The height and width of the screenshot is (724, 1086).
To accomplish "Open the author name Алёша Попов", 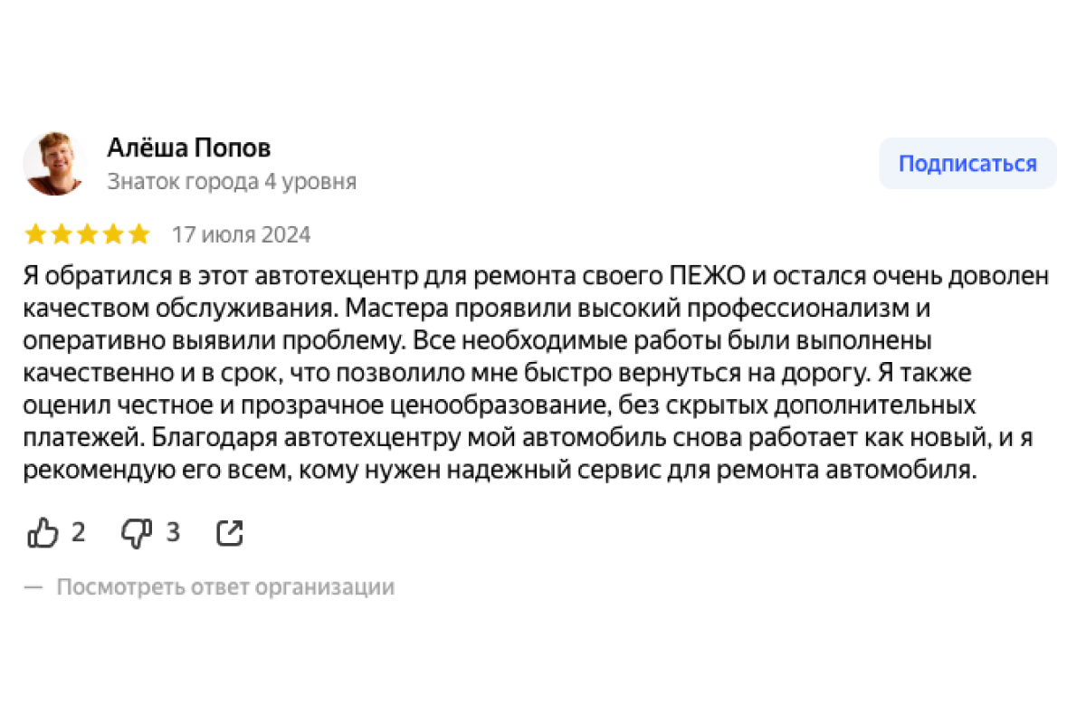I will [x=189, y=148].
